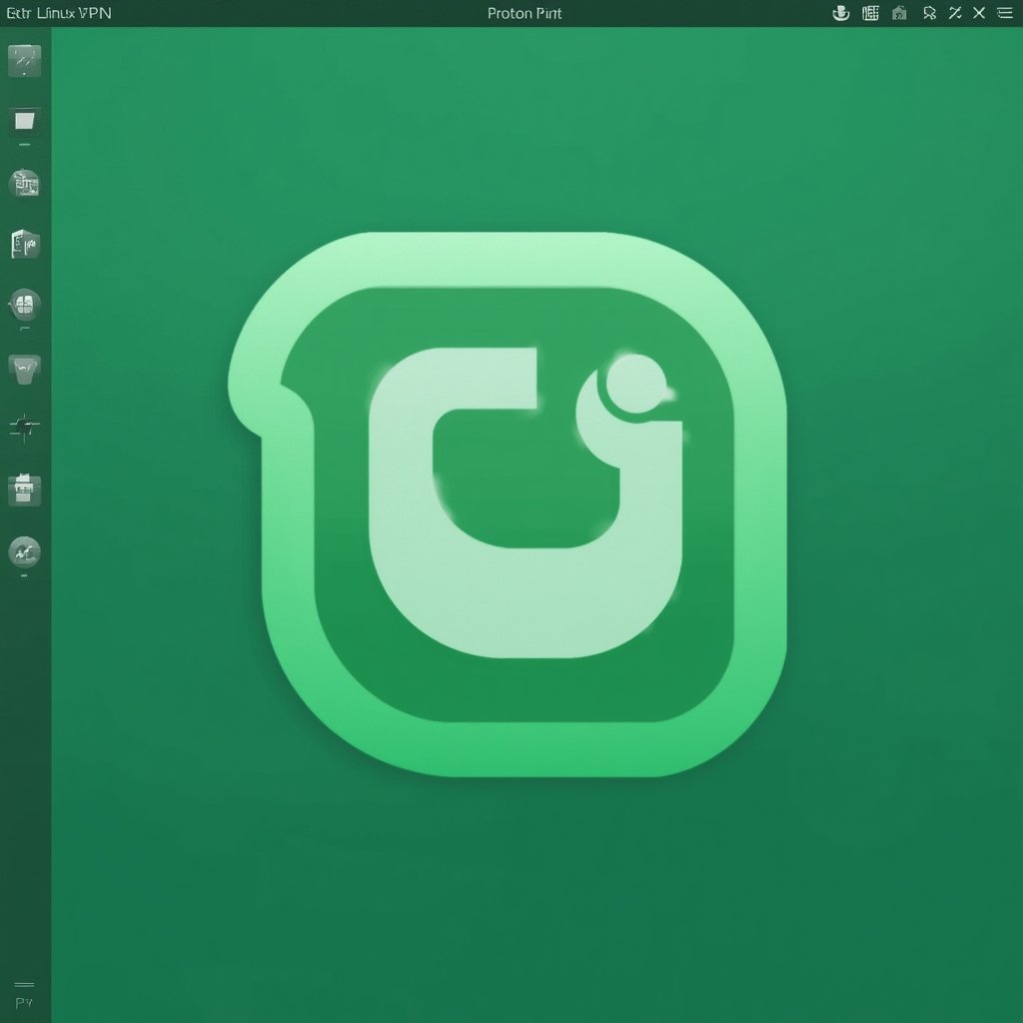The image size is (1023, 1023).
Task: Click the crosshair icon in the left sidebar
Action: (24, 428)
